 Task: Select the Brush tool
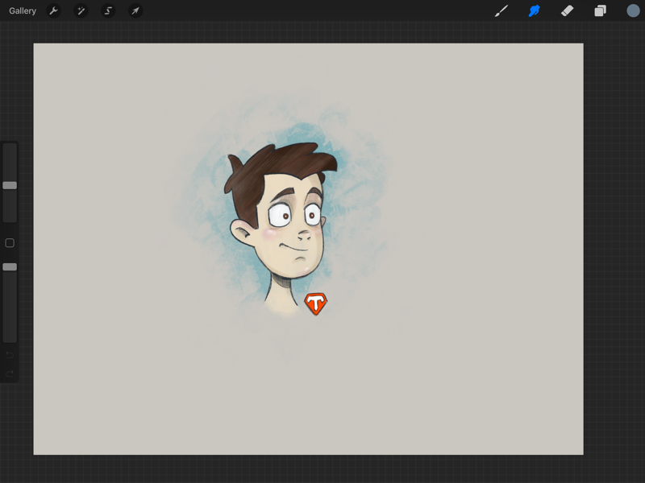click(x=501, y=11)
